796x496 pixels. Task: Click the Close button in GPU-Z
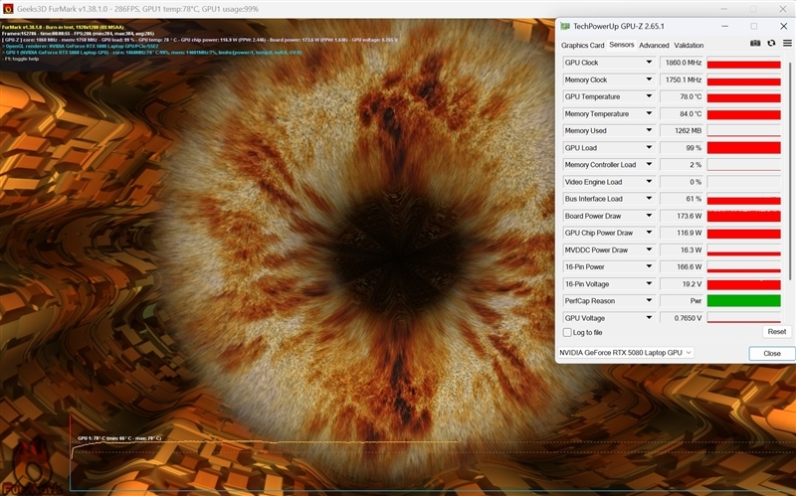(772, 354)
